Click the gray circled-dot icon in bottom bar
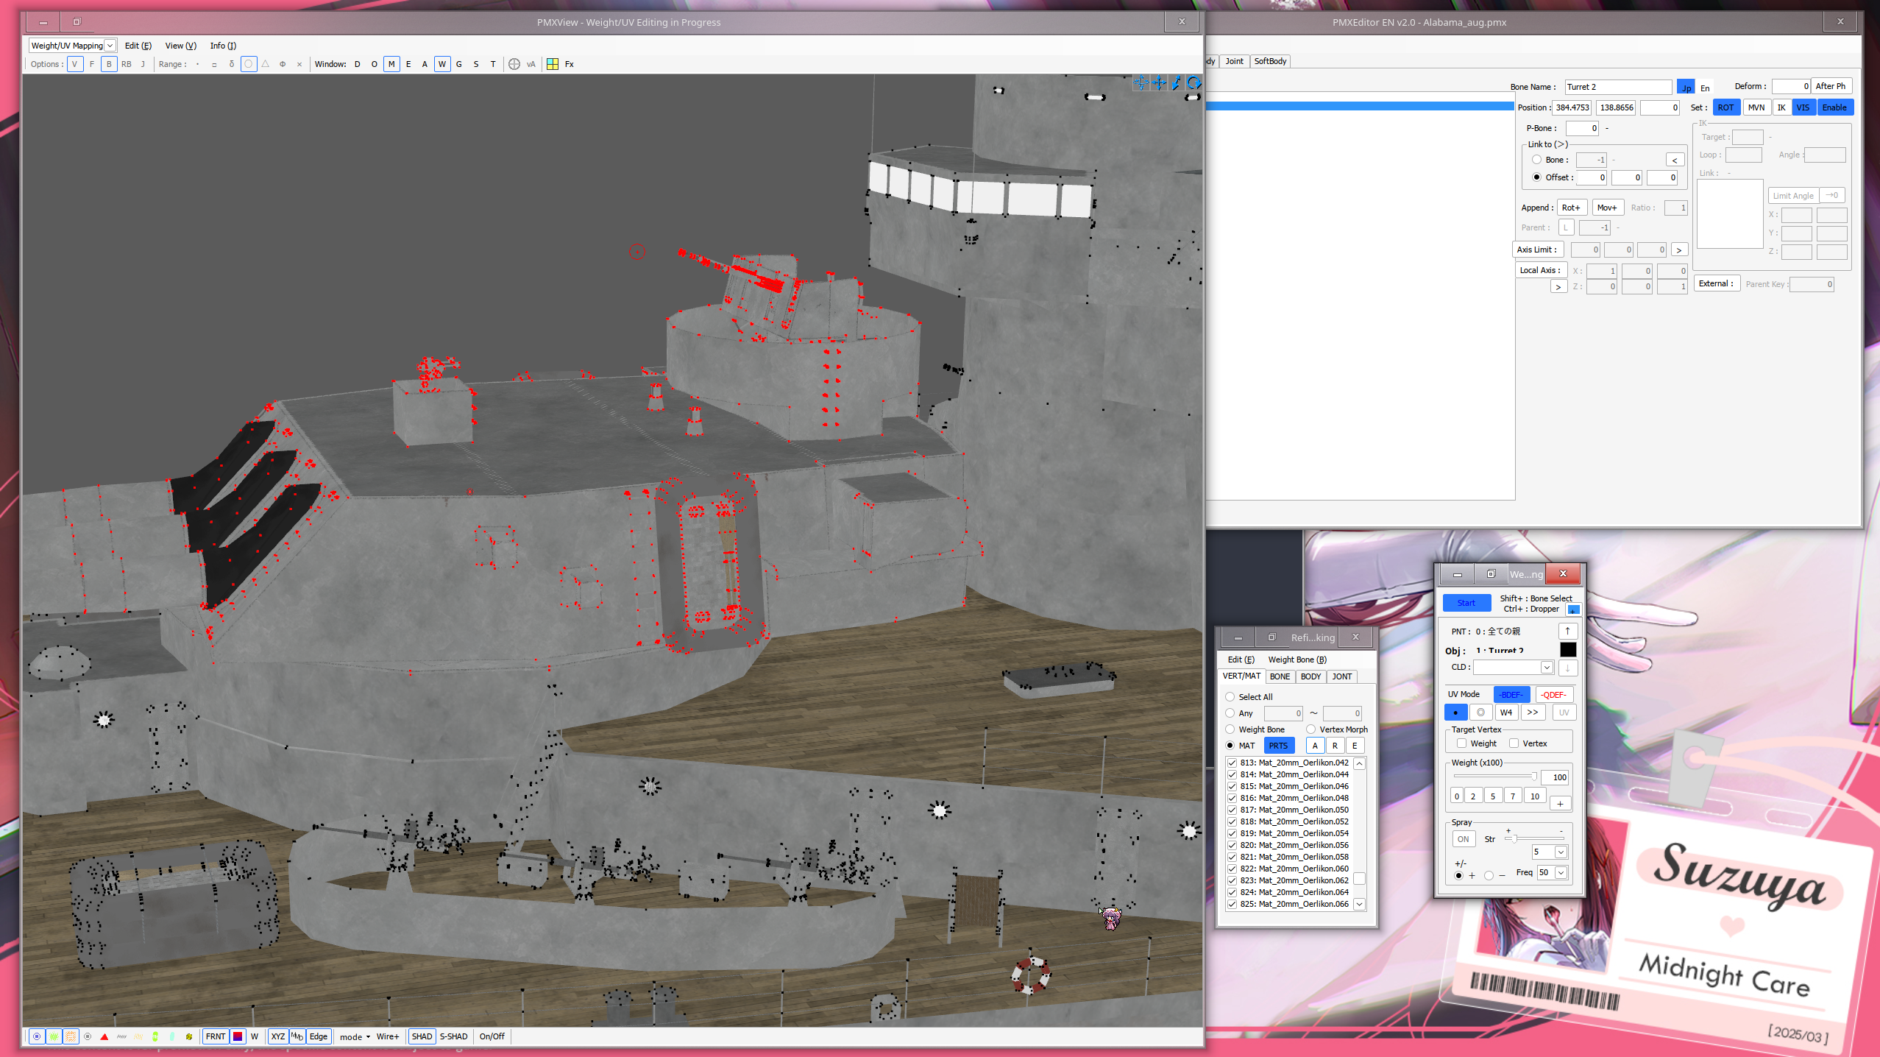This screenshot has height=1057, width=1880. tap(88, 1036)
